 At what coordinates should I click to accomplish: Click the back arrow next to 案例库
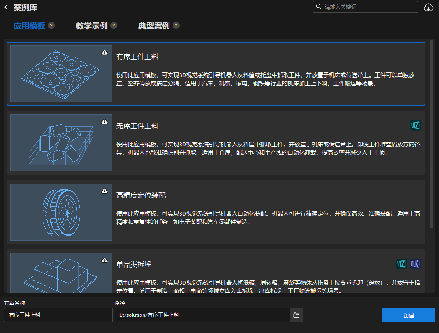[6, 7]
